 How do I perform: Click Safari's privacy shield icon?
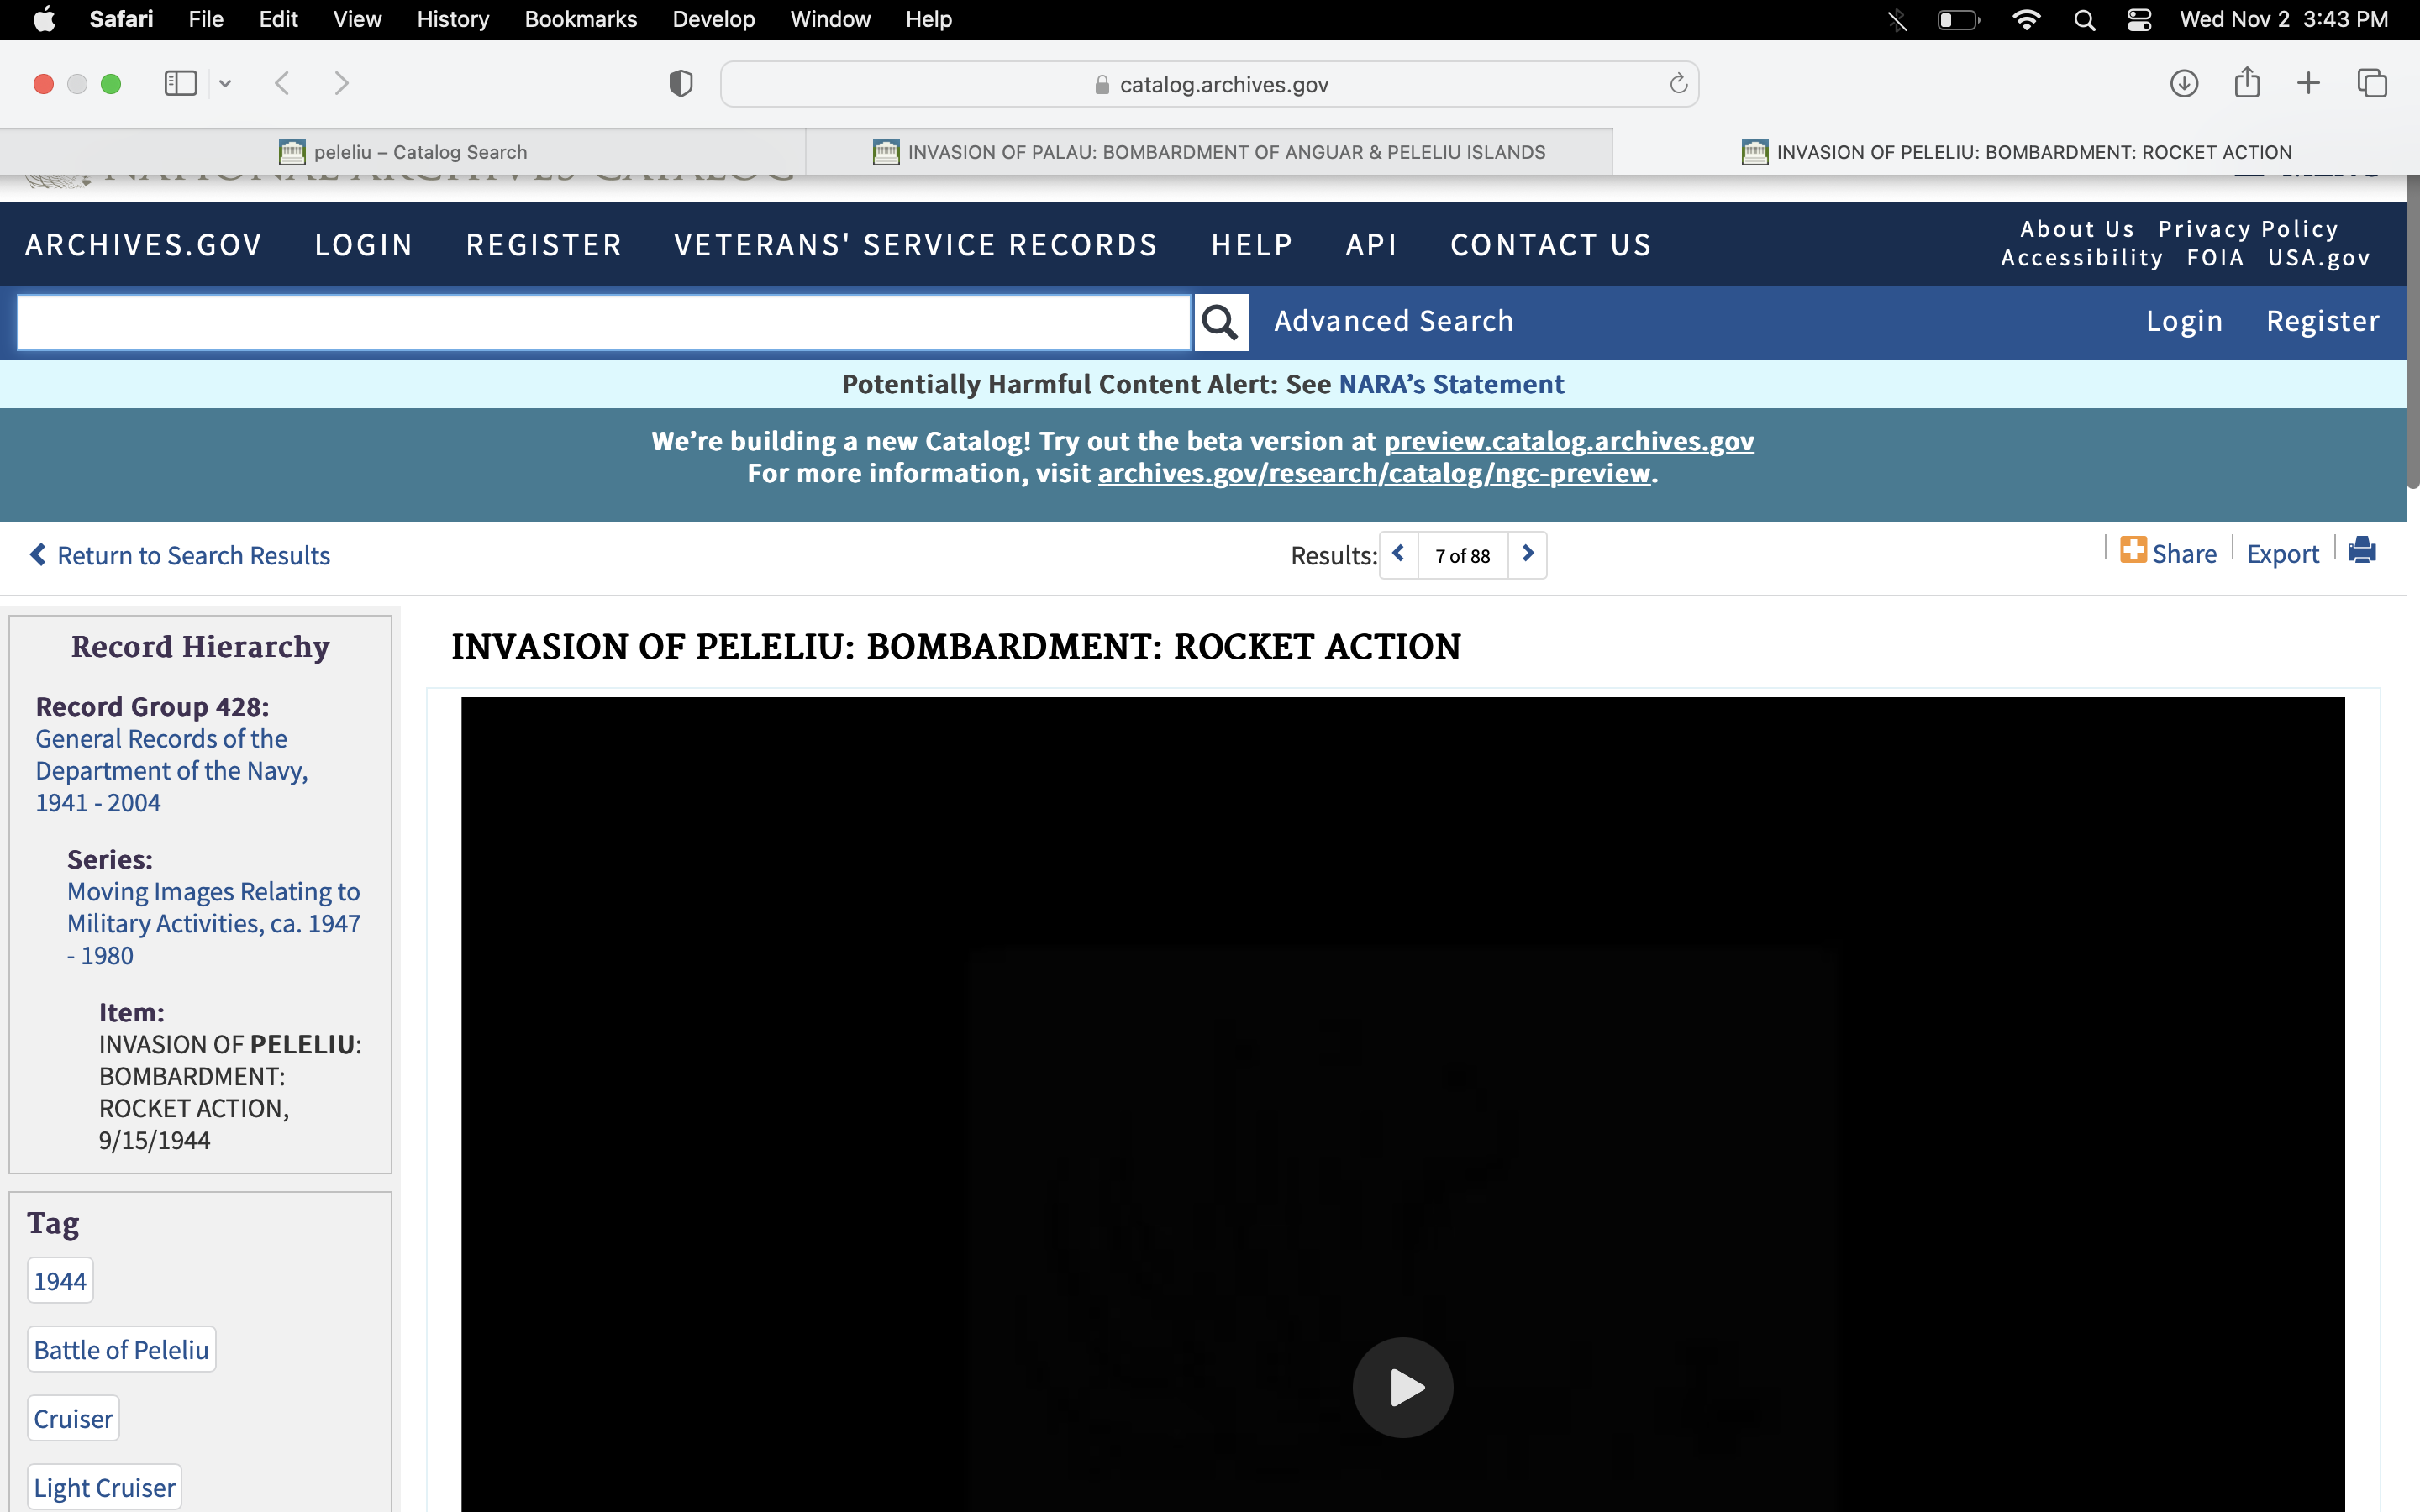[681, 84]
